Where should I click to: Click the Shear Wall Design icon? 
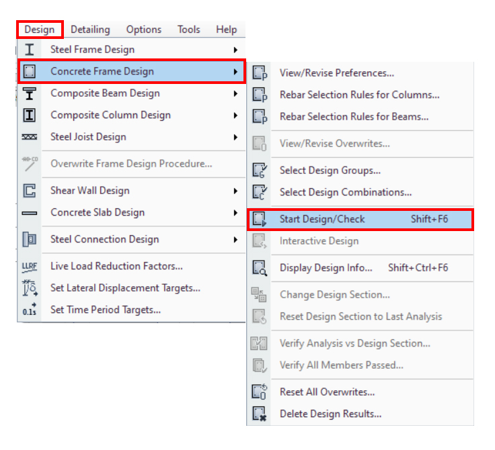30,191
